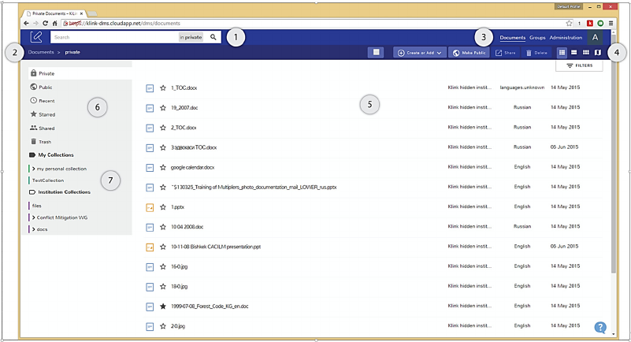
Task: Star the 1_TOC.docx document
Action: click(163, 87)
